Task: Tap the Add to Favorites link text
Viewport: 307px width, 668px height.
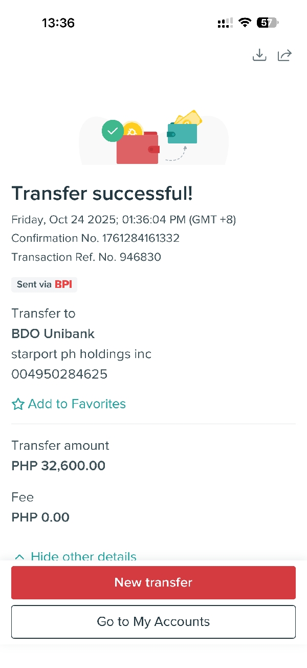Action: (x=77, y=404)
